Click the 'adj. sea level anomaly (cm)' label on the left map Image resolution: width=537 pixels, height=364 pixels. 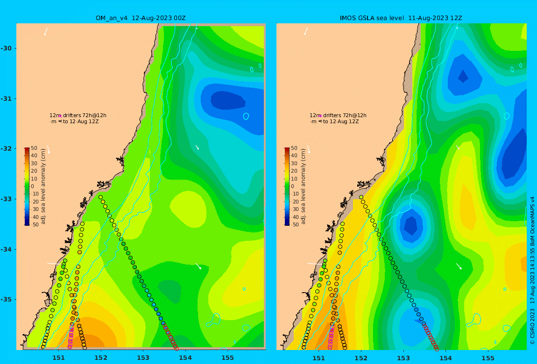click(43, 186)
